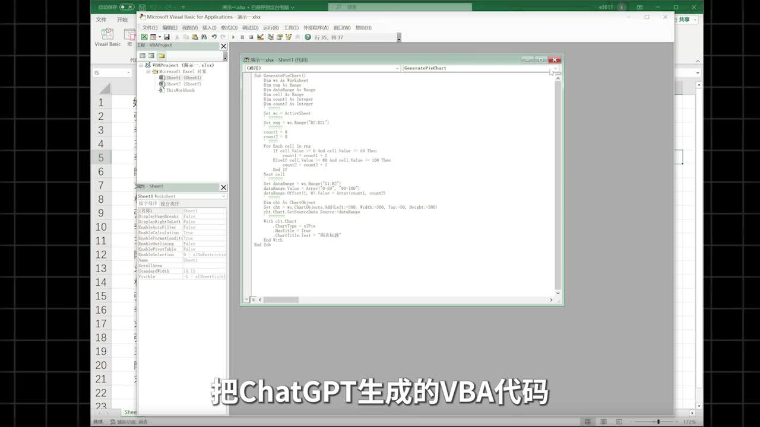Select Sheet2 in the project tree
This screenshot has width=760, height=427.
coord(183,84)
